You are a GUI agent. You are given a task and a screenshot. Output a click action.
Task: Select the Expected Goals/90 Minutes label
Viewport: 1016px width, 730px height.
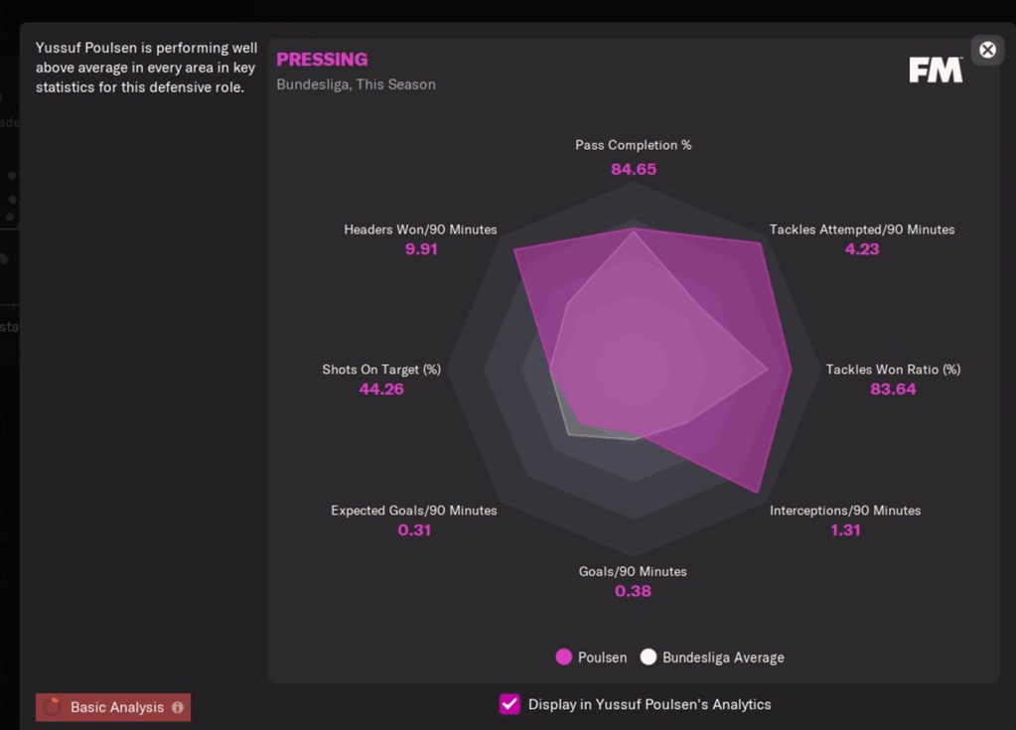[x=414, y=511]
